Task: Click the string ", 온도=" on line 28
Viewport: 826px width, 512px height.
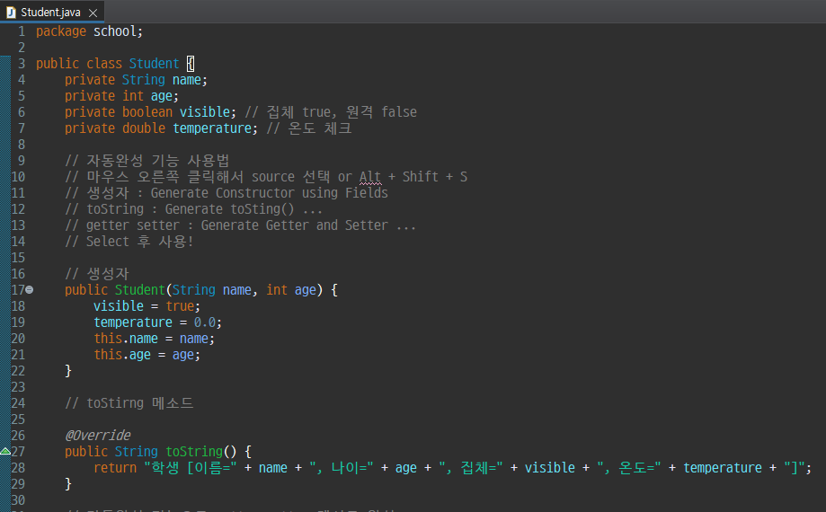Action: (629, 468)
